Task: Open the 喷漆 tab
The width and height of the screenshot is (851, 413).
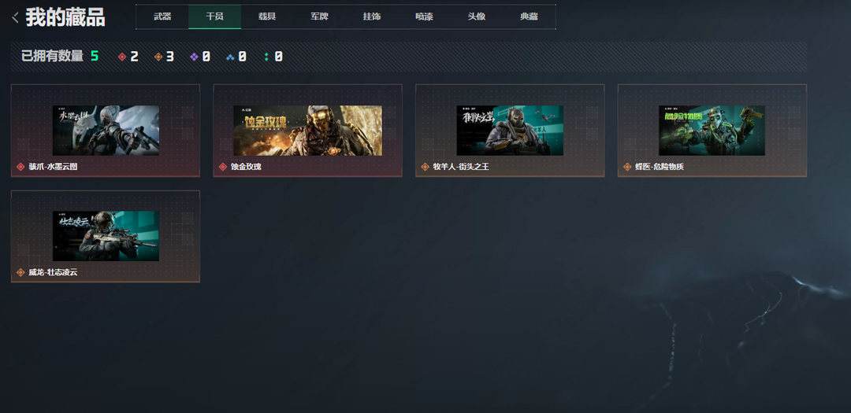Action: click(424, 17)
